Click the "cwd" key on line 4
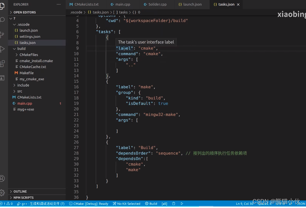The height and width of the screenshot is (208, 306). pyautogui.click(x=112, y=21)
